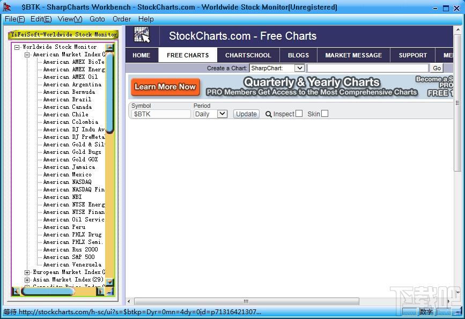Click browser horizontal scroll left arrow
465x319 pixels.
129,301
